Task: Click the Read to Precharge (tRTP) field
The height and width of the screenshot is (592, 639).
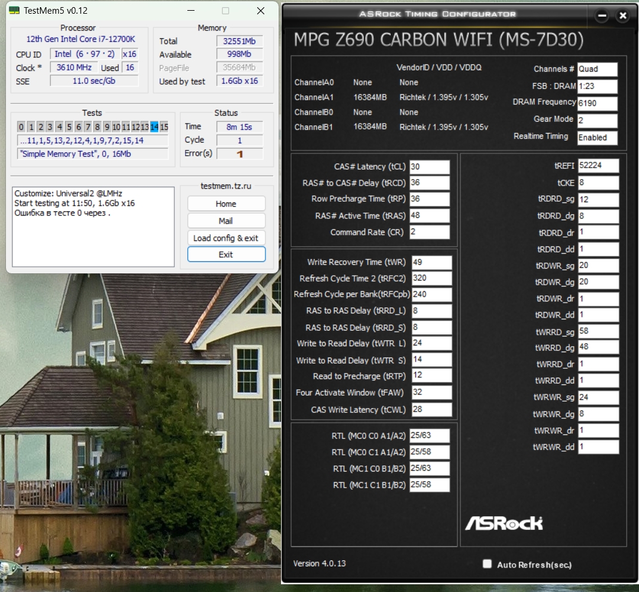Action: point(431,375)
